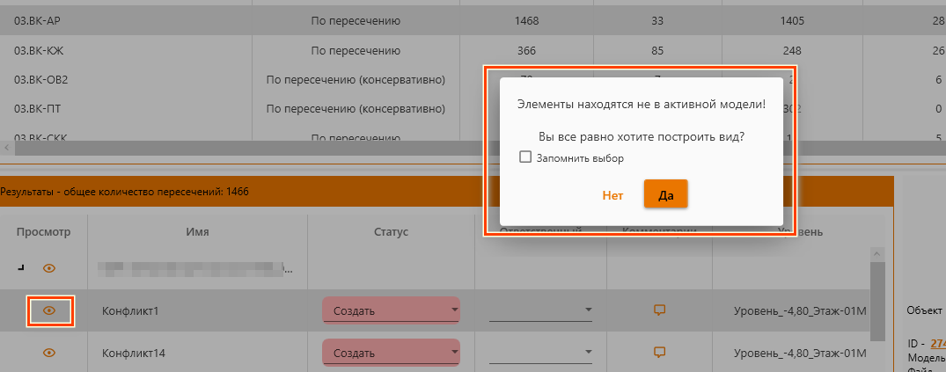
Task: Click the eye icon in the group row
Action: point(49,268)
